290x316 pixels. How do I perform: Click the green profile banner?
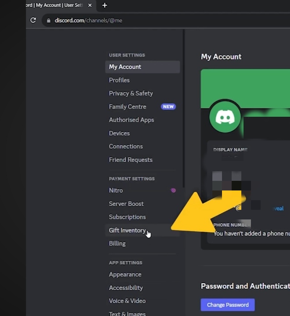[x=245, y=89]
